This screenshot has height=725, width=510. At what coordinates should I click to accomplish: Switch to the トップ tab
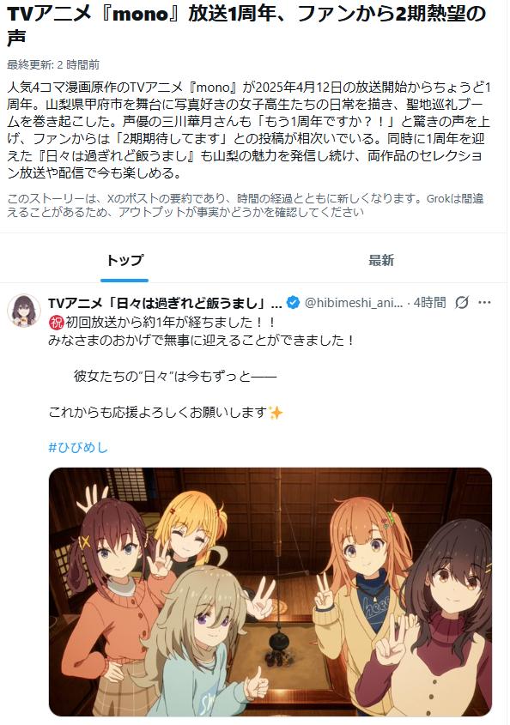[124, 260]
